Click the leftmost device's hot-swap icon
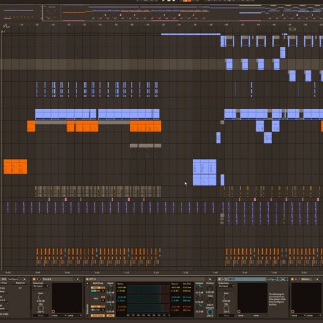Screen dimensions: 323x323 coord(21,279)
